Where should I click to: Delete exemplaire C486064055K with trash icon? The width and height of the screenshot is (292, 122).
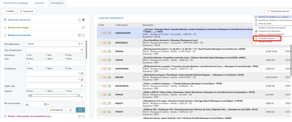click(x=104, y=33)
